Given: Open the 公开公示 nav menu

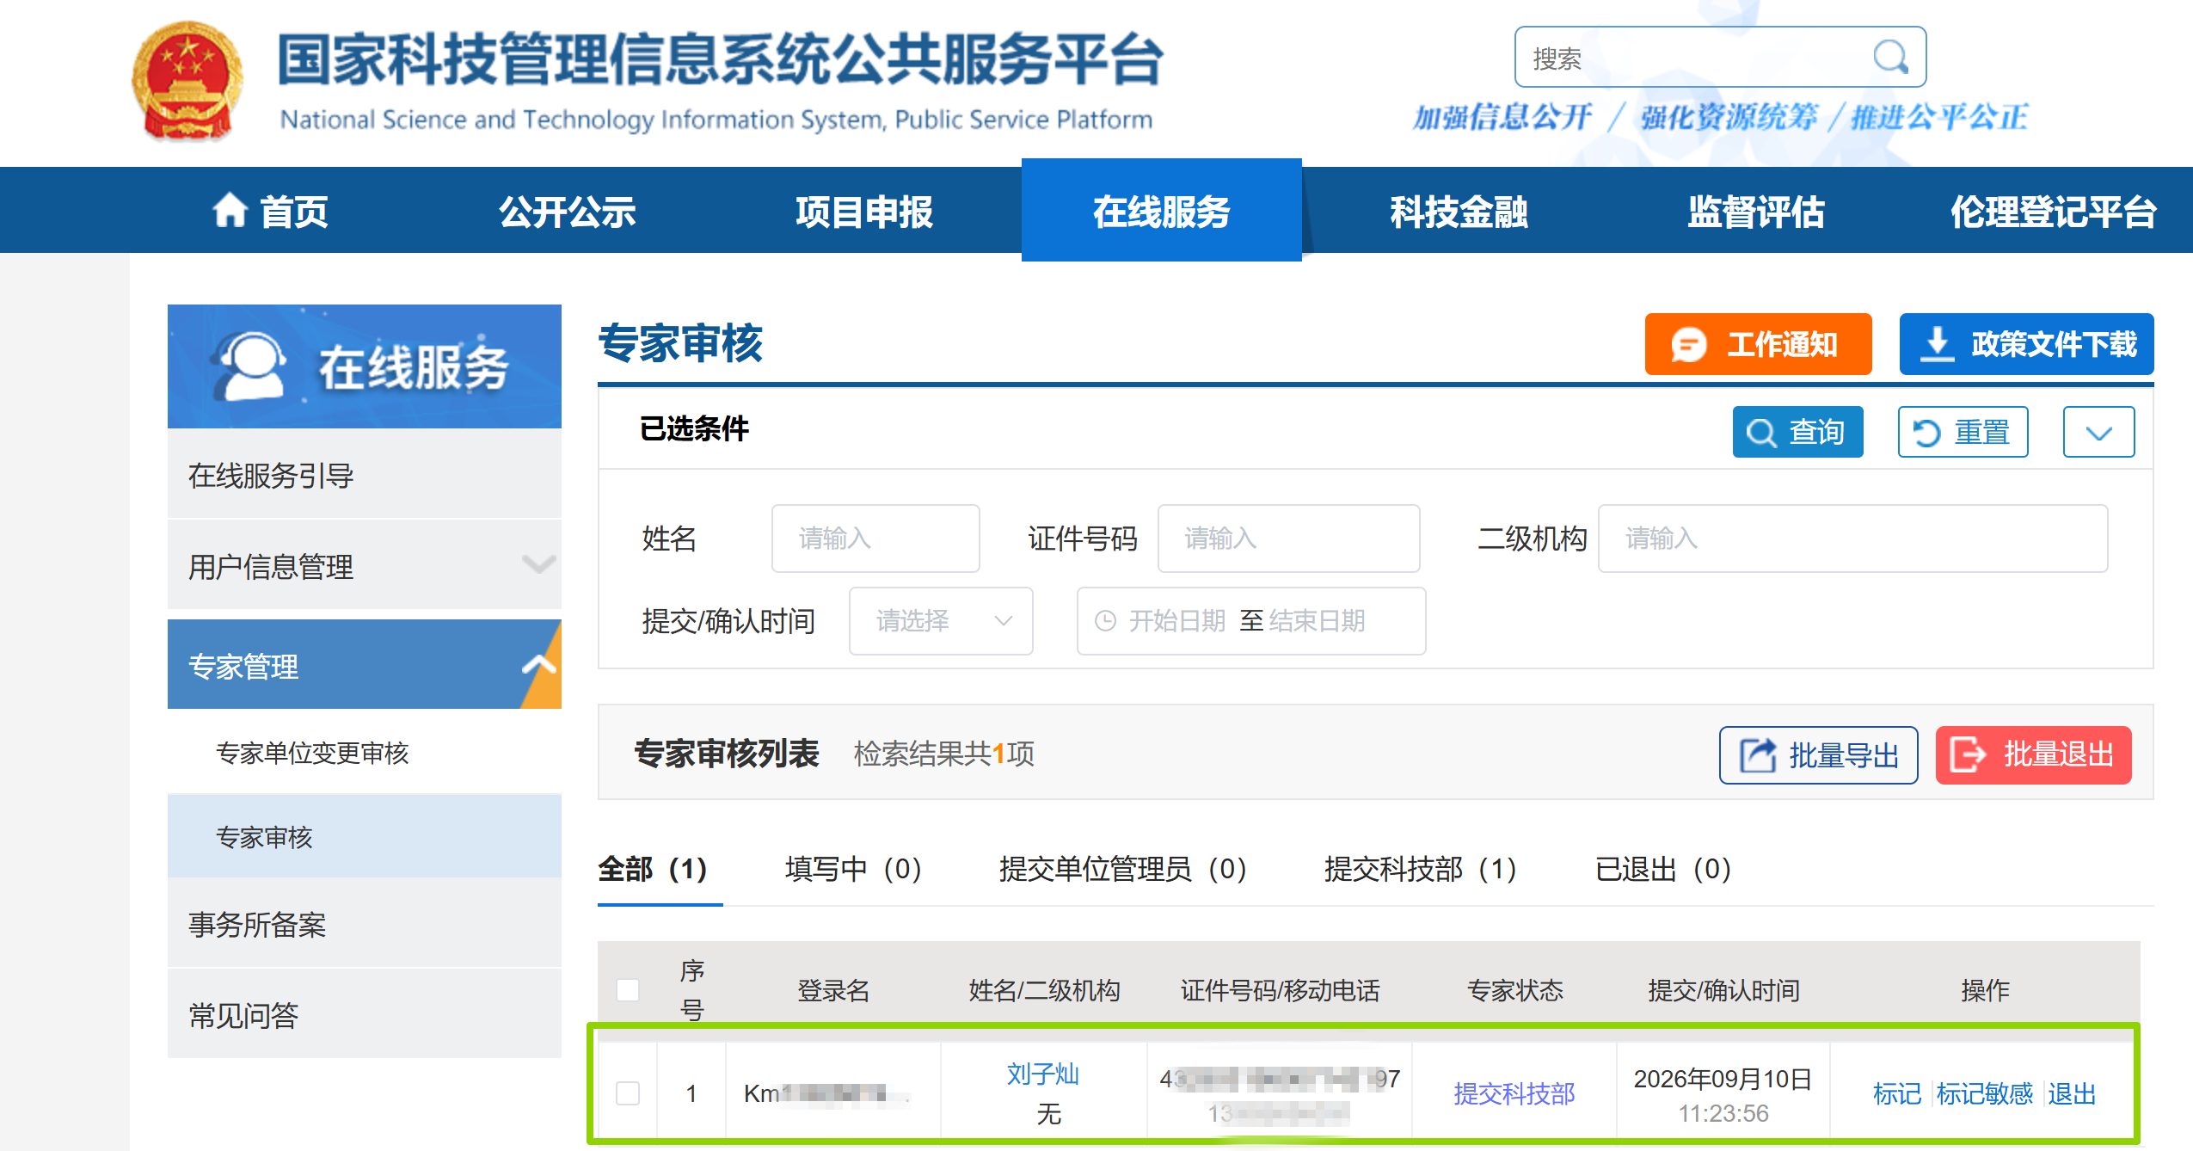Looking at the screenshot, I should 568,212.
